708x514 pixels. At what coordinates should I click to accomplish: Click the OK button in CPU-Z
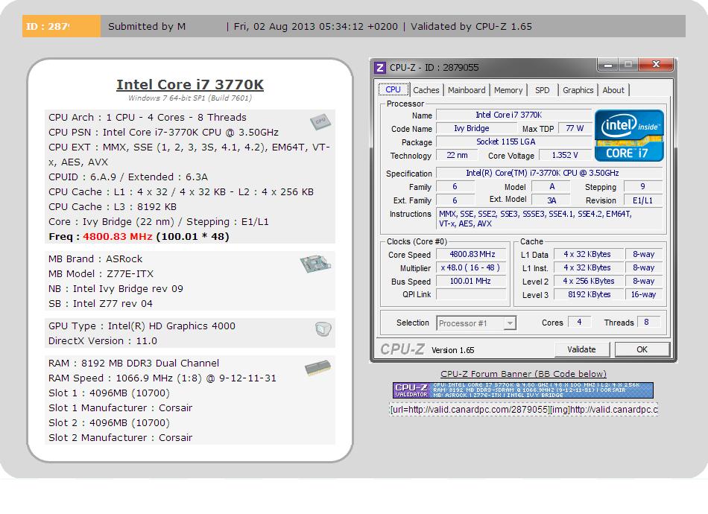pyautogui.click(x=642, y=349)
